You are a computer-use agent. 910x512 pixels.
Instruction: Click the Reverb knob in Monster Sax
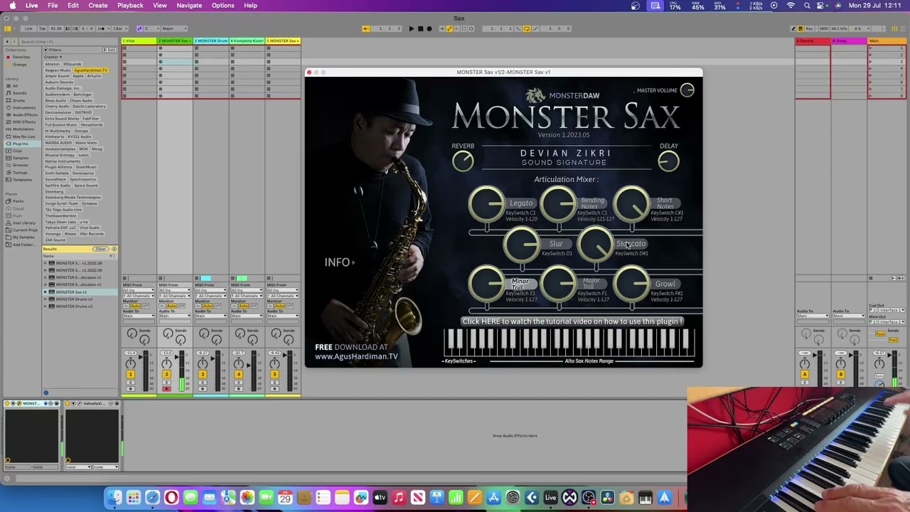tap(463, 161)
